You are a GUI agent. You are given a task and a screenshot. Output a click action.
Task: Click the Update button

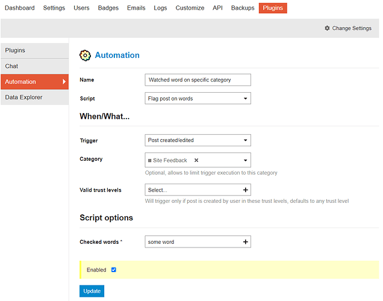(92, 291)
